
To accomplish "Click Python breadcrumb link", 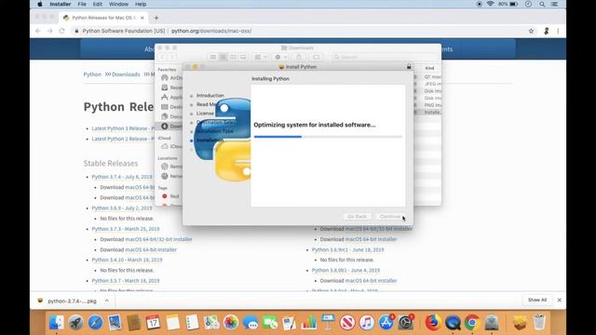I will pyautogui.click(x=92, y=74).
